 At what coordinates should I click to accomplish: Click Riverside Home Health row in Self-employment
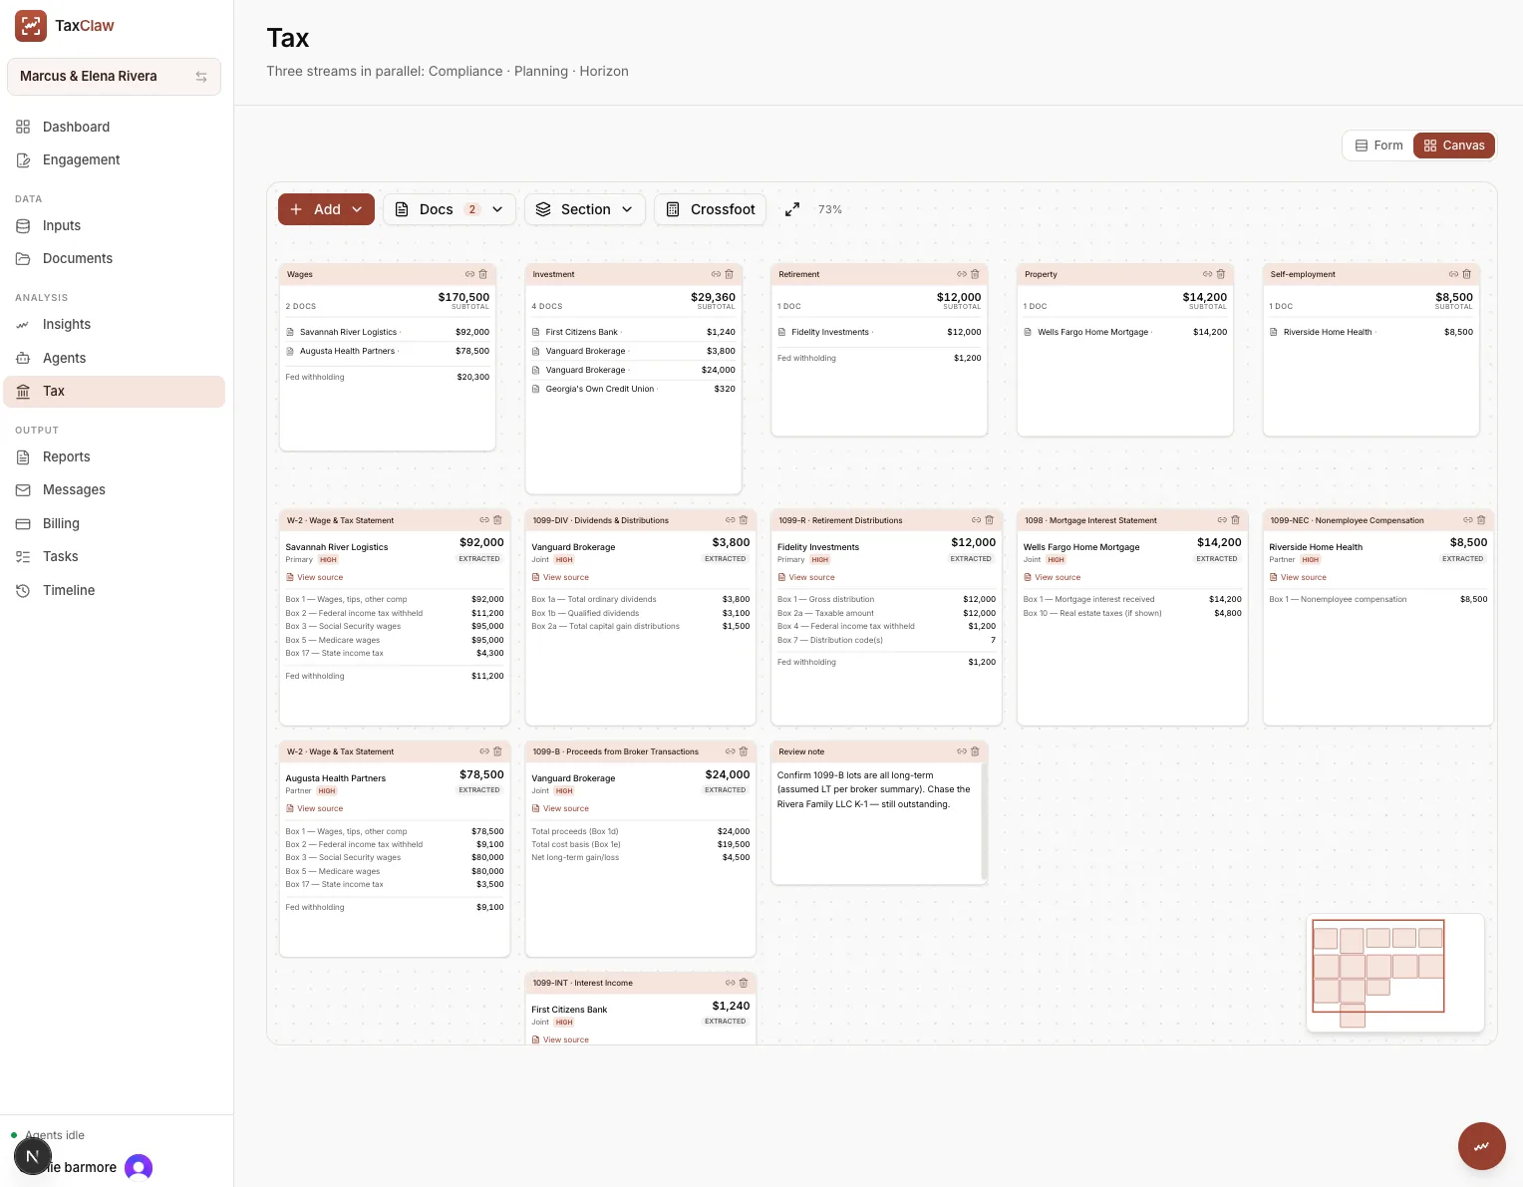(x=1371, y=332)
